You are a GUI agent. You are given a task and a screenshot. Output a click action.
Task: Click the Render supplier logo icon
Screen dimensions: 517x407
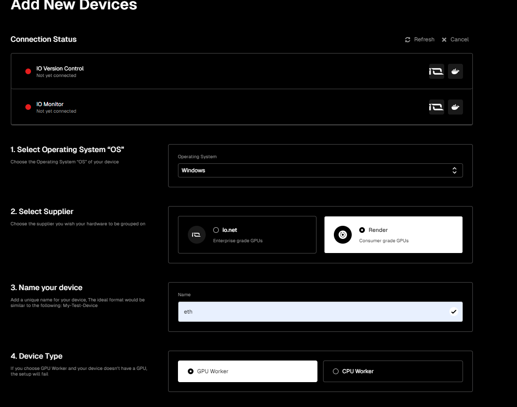tap(343, 235)
